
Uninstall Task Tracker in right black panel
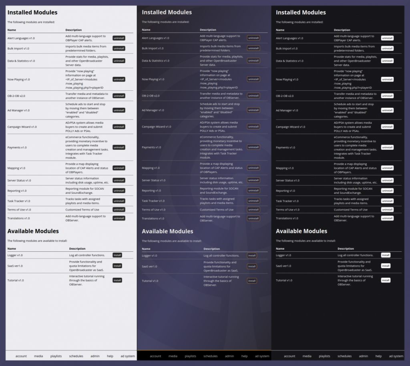click(387, 201)
